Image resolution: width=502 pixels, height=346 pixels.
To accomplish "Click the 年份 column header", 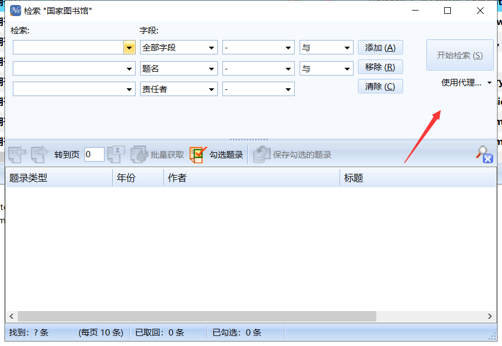I will click(x=138, y=178).
